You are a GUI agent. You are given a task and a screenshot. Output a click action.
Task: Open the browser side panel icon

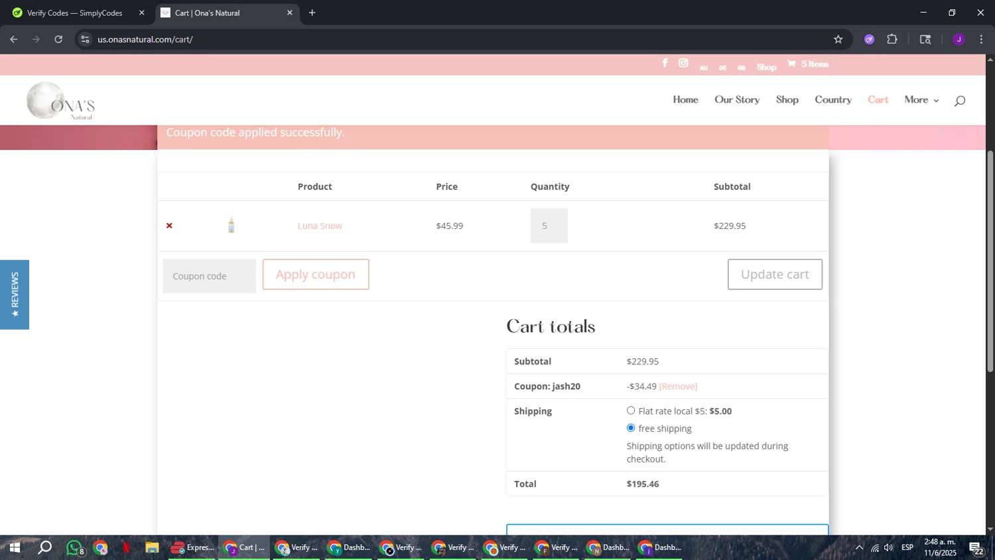(x=925, y=39)
